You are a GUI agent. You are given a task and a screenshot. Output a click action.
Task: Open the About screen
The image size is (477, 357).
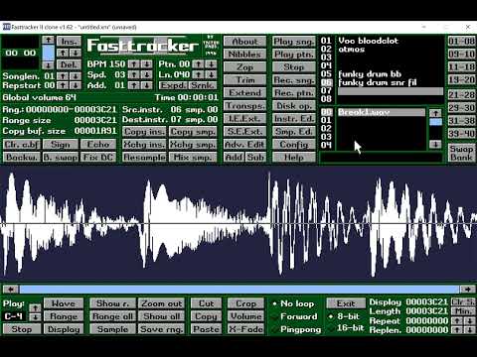(244, 42)
